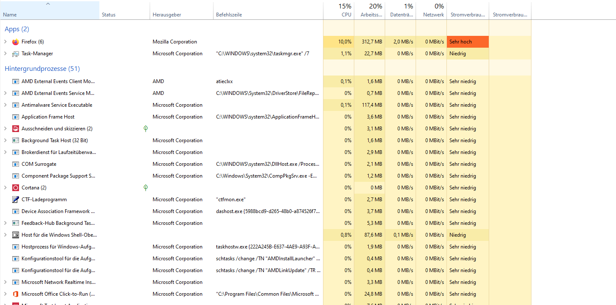Image resolution: width=616 pixels, height=305 pixels.
Task: Click the CTF-Ladeprogramm pen icon
Action: pos(16,200)
